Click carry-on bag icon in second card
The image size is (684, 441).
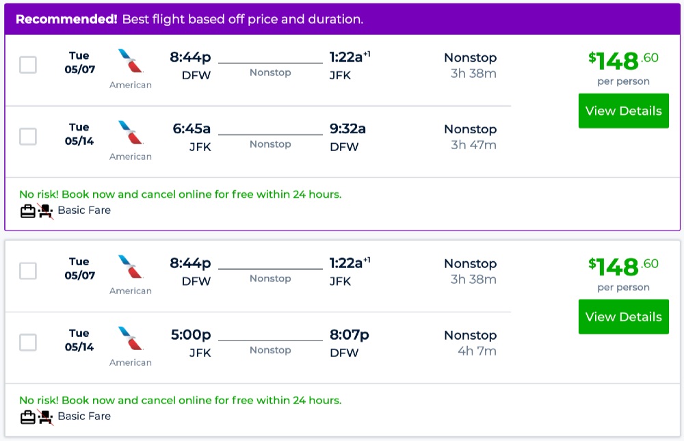[27, 417]
